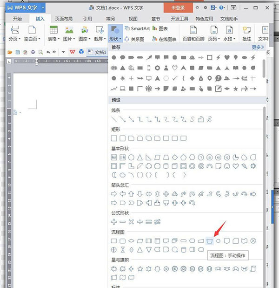279x288 pixels.
Task: Click the open folder icon
Action: (10, 52)
